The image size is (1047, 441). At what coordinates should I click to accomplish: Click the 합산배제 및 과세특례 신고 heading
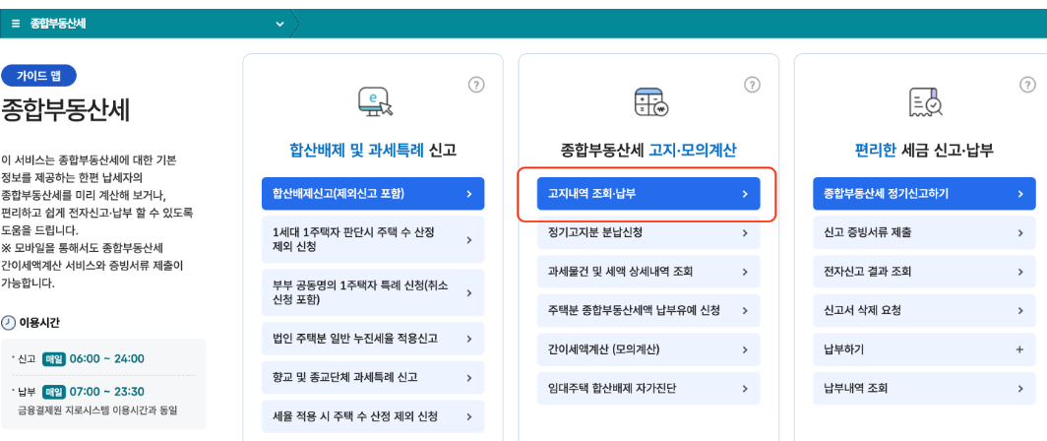pyautogui.click(x=373, y=151)
